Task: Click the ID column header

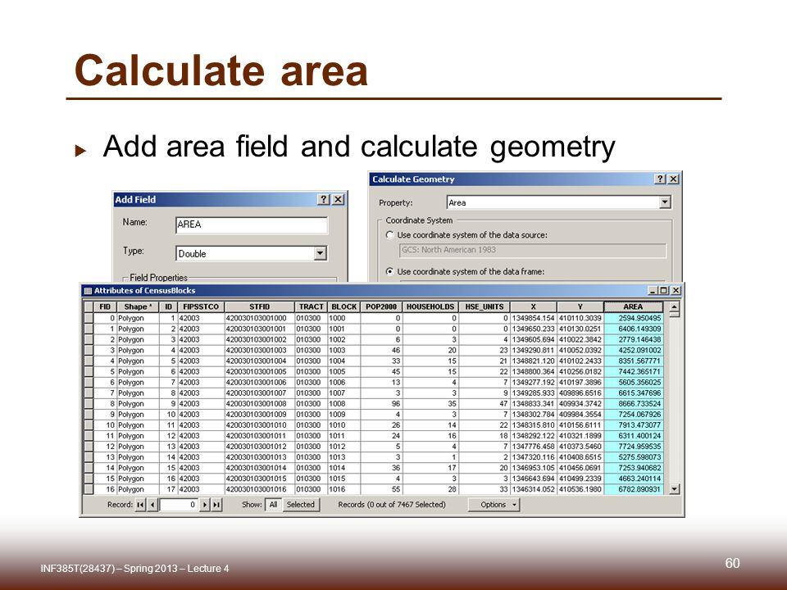Action: click(168, 306)
